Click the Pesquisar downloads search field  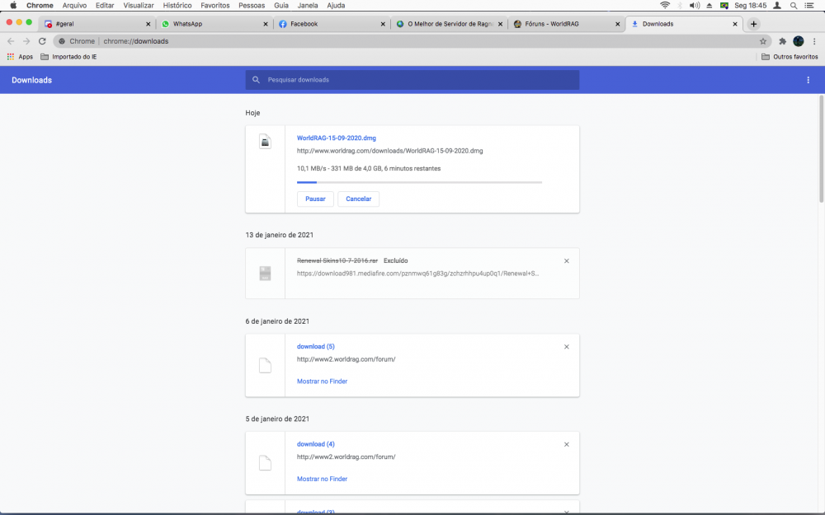click(412, 80)
